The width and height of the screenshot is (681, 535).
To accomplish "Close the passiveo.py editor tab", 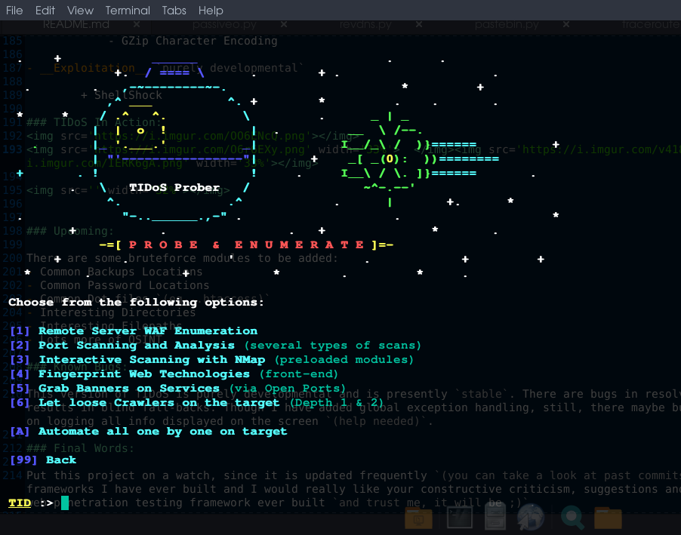I will [x=284, y=24].
